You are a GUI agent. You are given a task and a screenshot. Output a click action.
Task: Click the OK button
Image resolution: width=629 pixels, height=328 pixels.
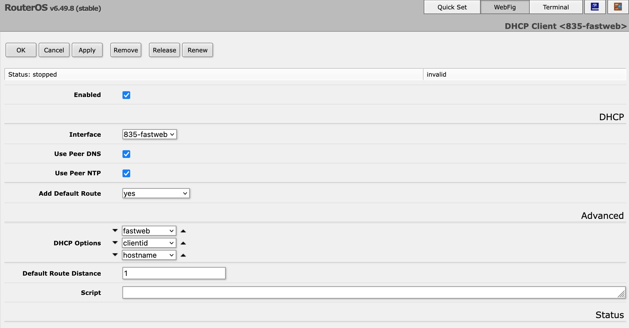(x=21, y=50)
